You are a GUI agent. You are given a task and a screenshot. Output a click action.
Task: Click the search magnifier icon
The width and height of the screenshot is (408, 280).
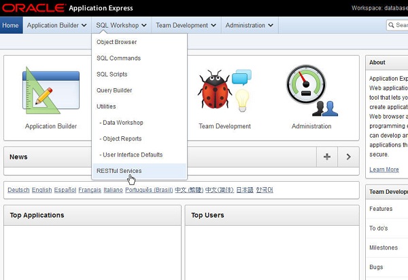point(391,25)
